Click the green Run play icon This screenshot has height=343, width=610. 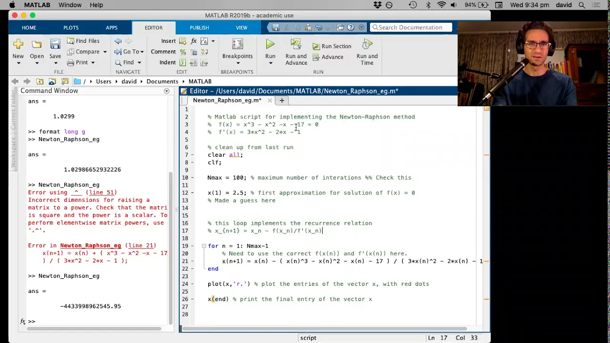tap(270, 44)
